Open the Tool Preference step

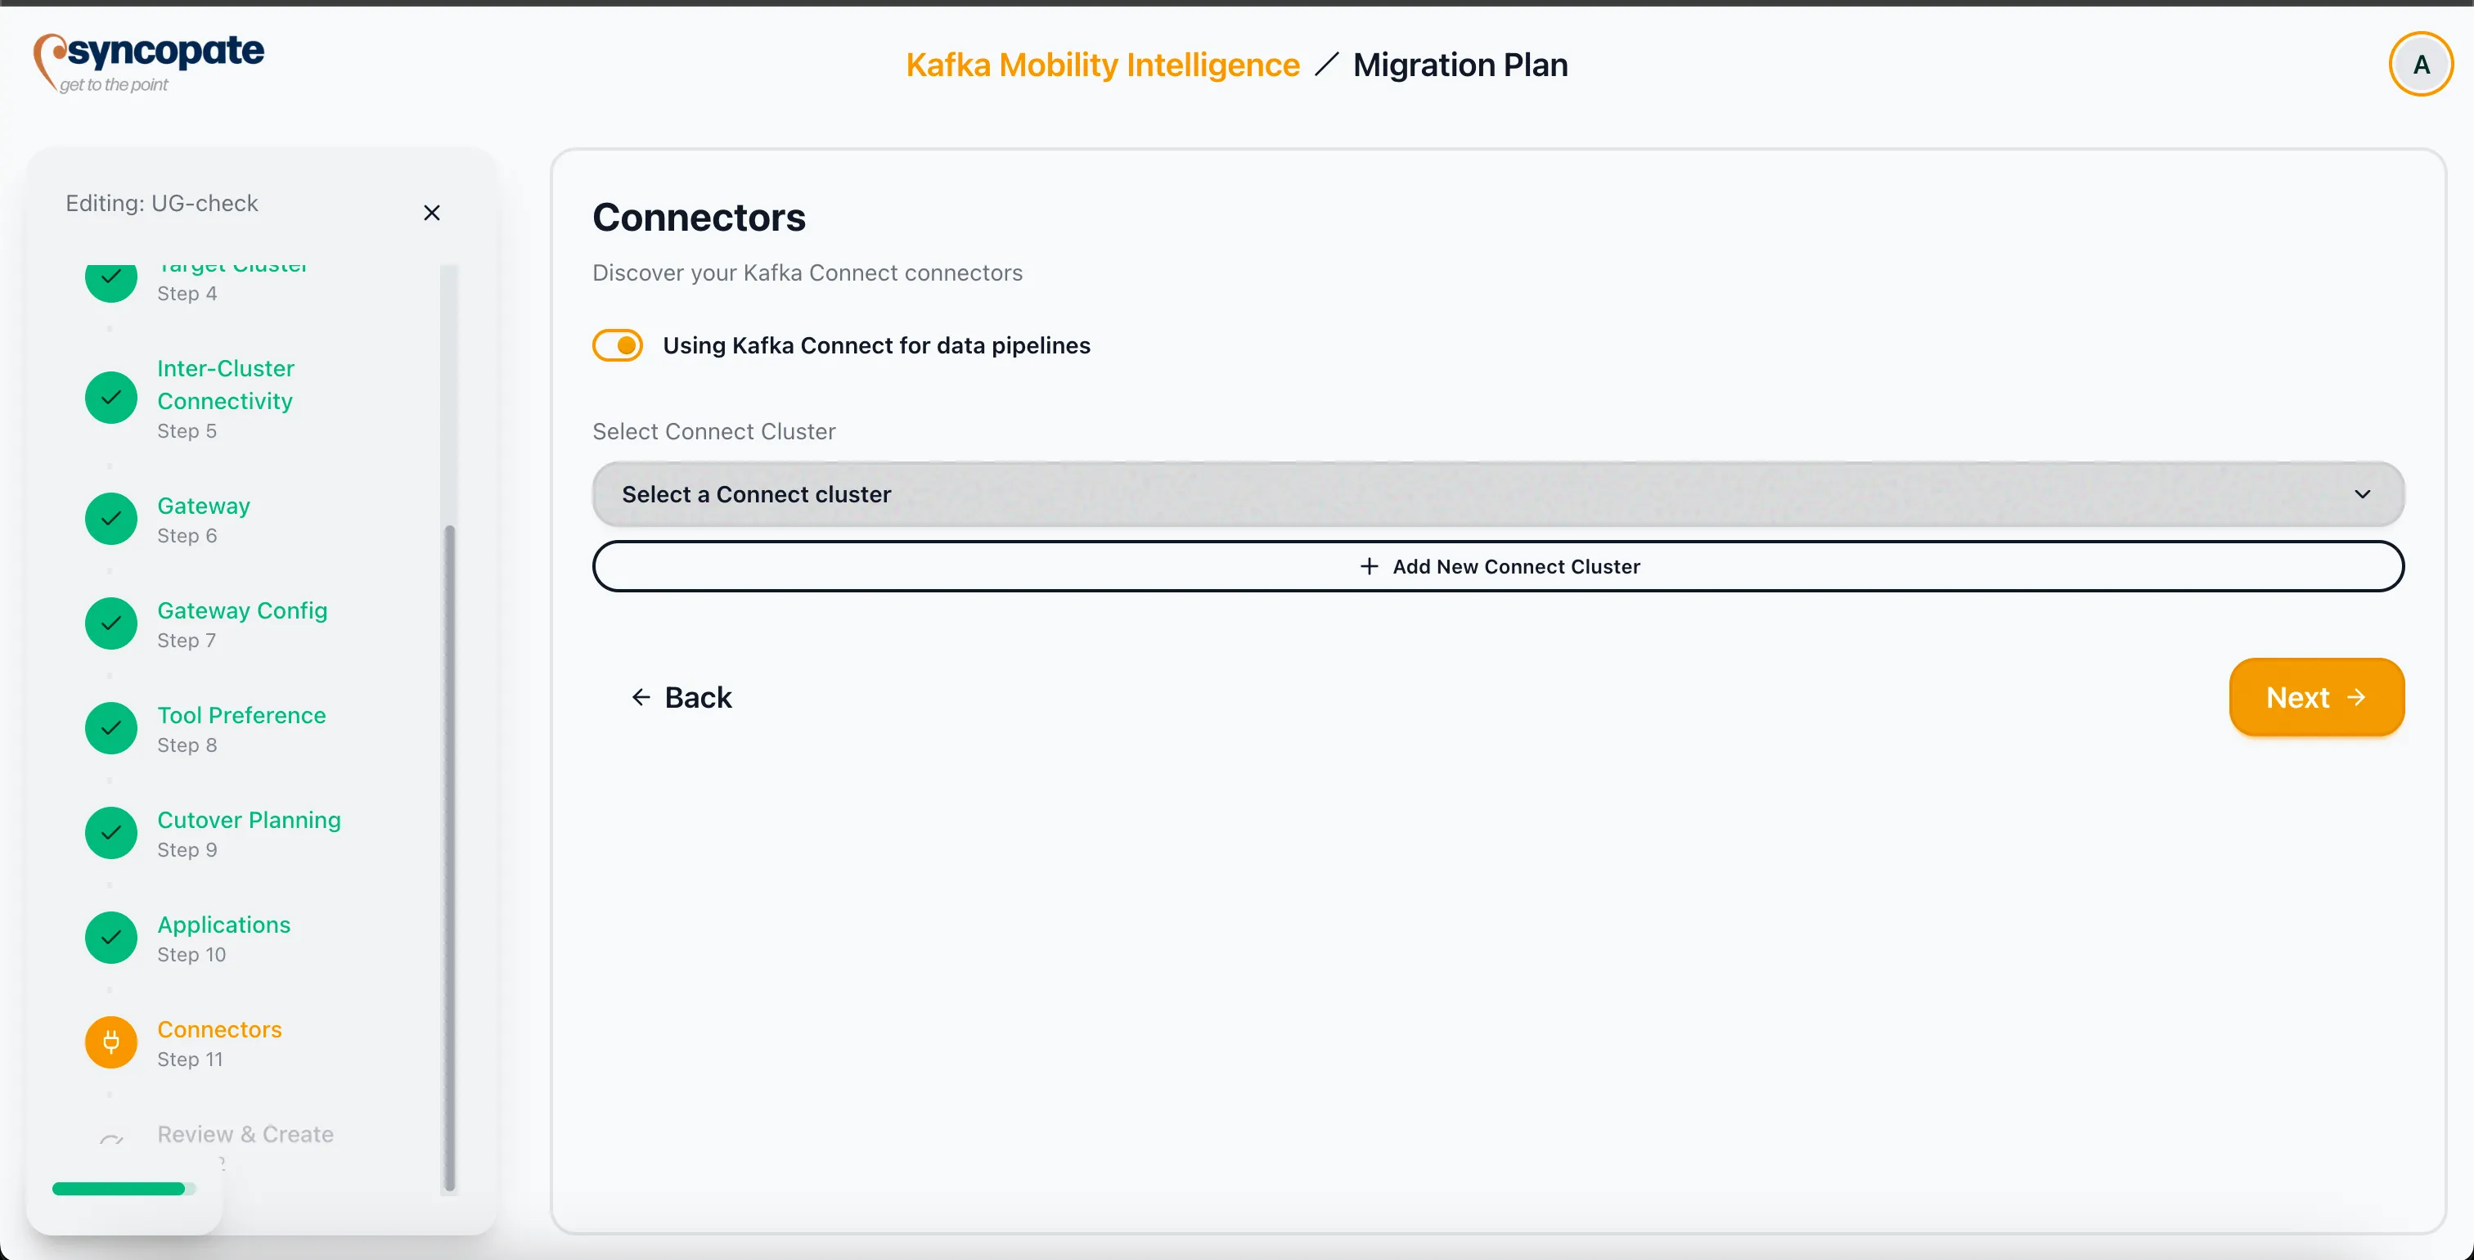(x=241, y=715)
